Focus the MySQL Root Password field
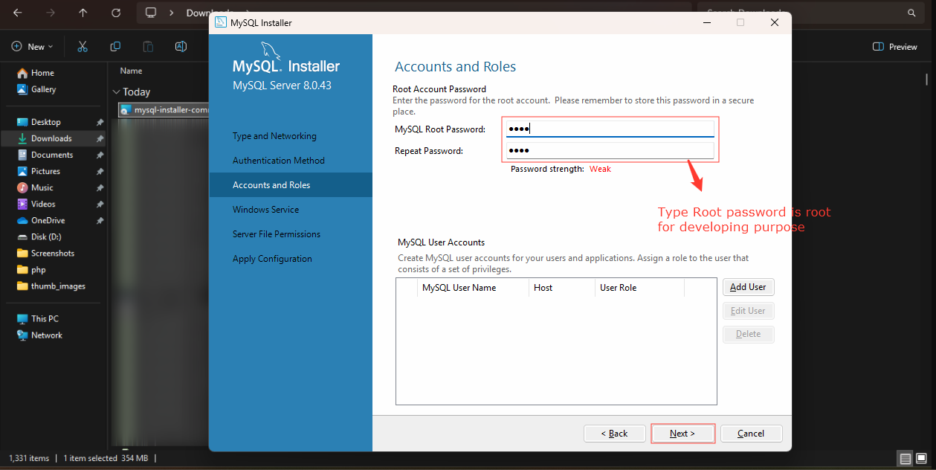The width and height of the screenshot is (936, 470). pos(610,129)
